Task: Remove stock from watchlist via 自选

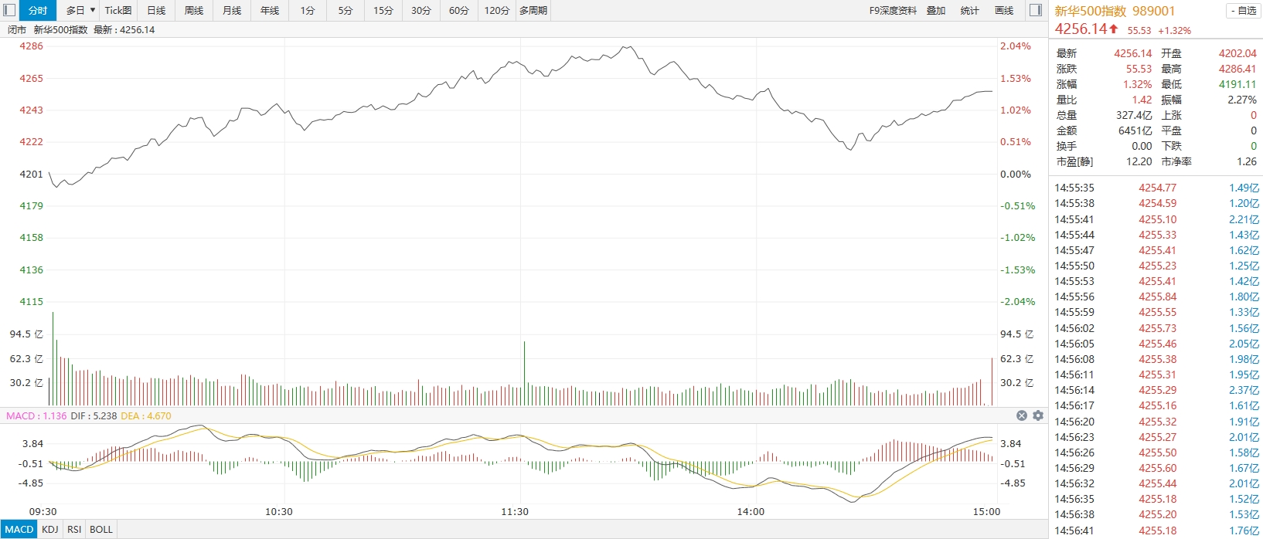Action: click(1243, 11)
